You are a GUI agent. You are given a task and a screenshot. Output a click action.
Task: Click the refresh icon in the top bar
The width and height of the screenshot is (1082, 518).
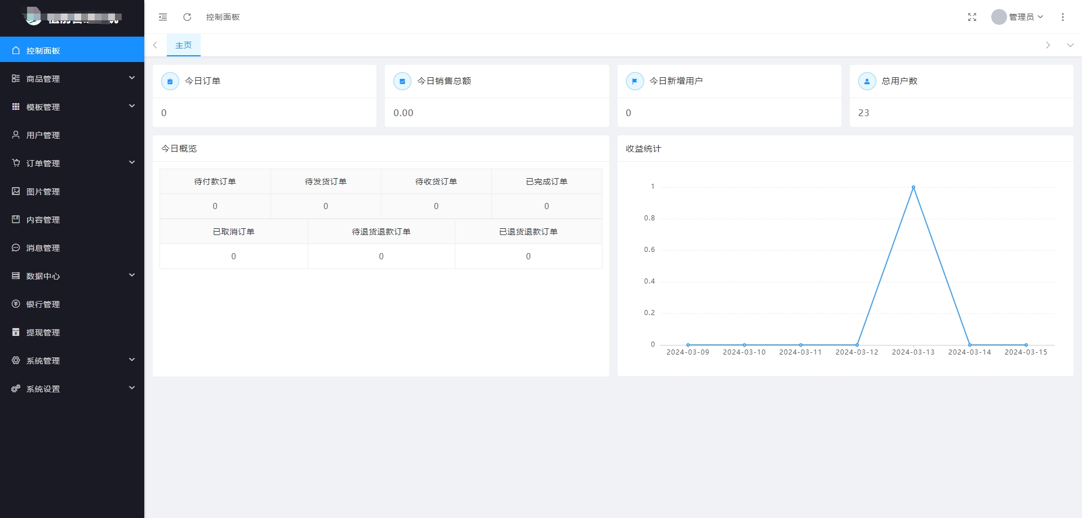pos(187,17)
